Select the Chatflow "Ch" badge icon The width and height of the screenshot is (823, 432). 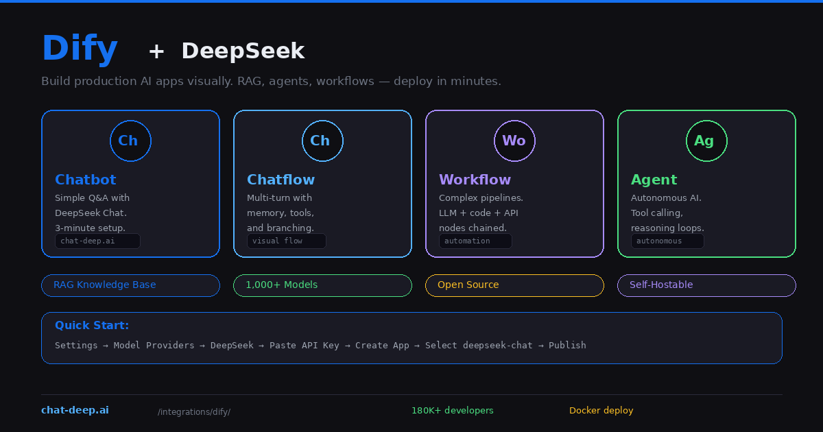click(322, 141)
